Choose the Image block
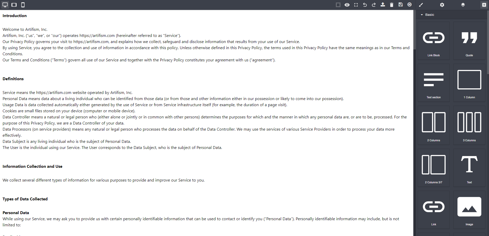 (x=469, y=210)
